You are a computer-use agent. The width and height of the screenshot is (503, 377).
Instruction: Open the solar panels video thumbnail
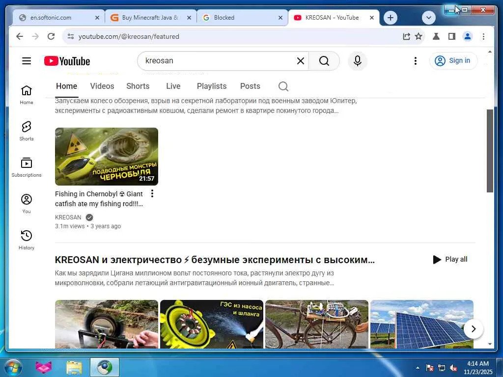[422, 324]
